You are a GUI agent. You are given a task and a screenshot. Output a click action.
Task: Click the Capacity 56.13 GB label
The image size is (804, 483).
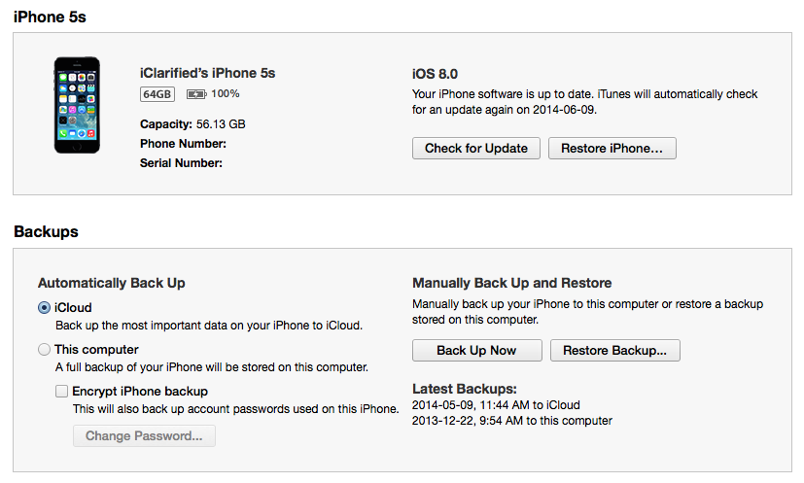[x=192, y=124]
